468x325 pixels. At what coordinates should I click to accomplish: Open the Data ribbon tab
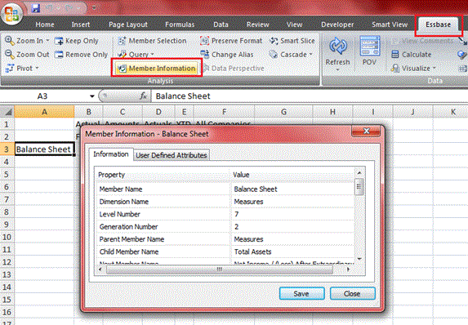click(221, 24)
